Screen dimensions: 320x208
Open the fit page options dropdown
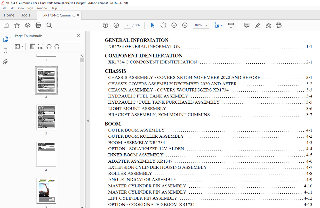click(219, 25)
